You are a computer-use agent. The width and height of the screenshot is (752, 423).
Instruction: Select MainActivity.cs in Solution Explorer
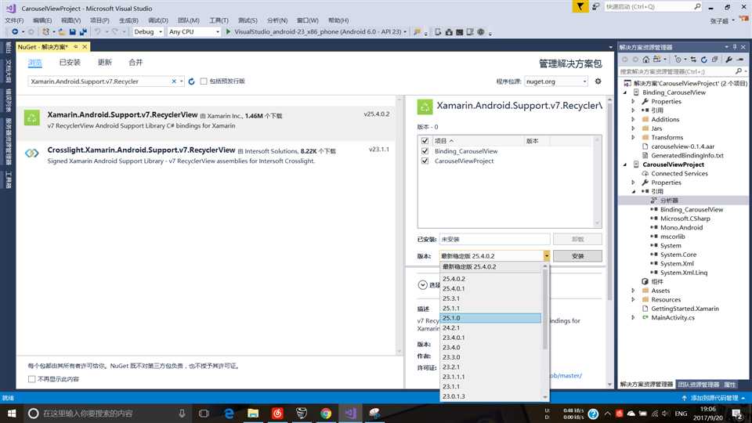[x=672, y=317]
